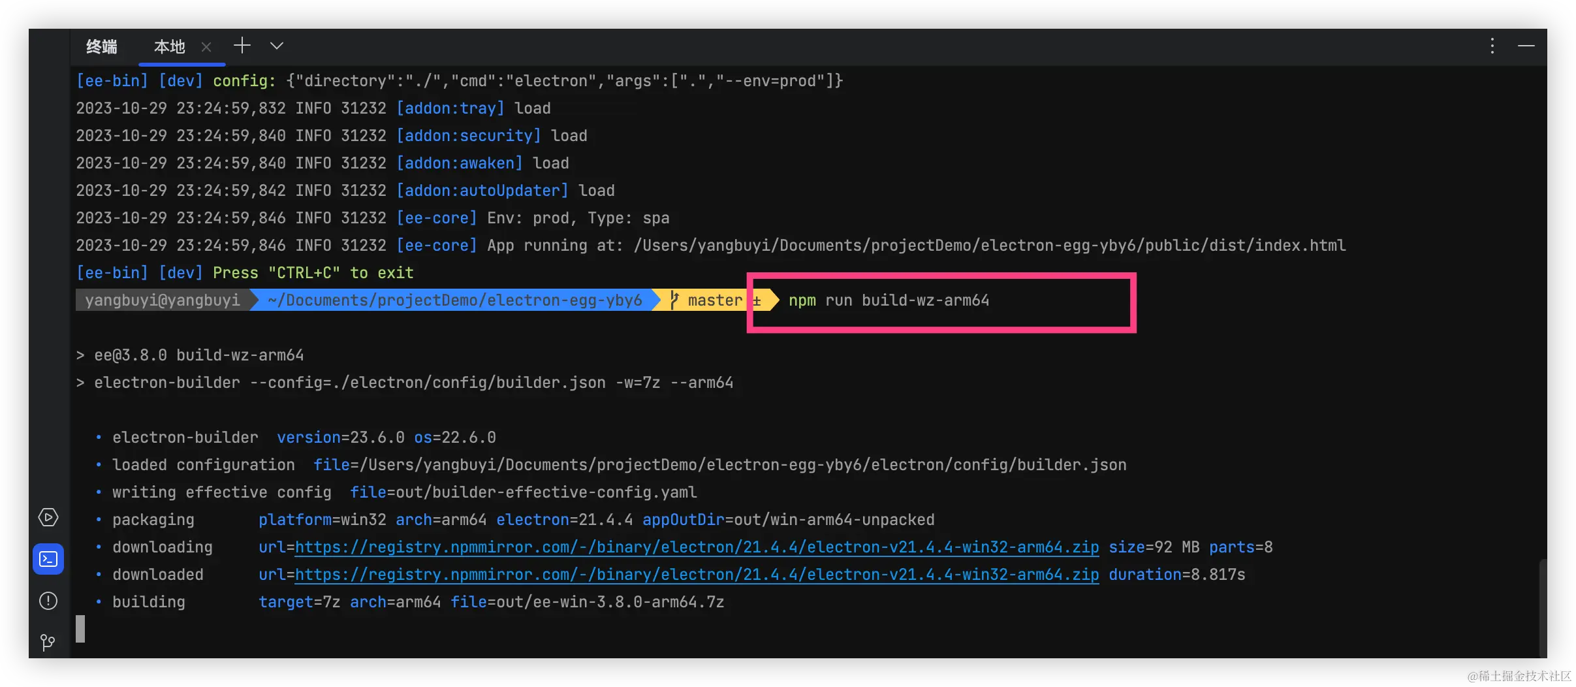The image size is (1576, 687).
Task: Click the 'Press "CTRL+C" to exit' message
Action: (313, 273)
